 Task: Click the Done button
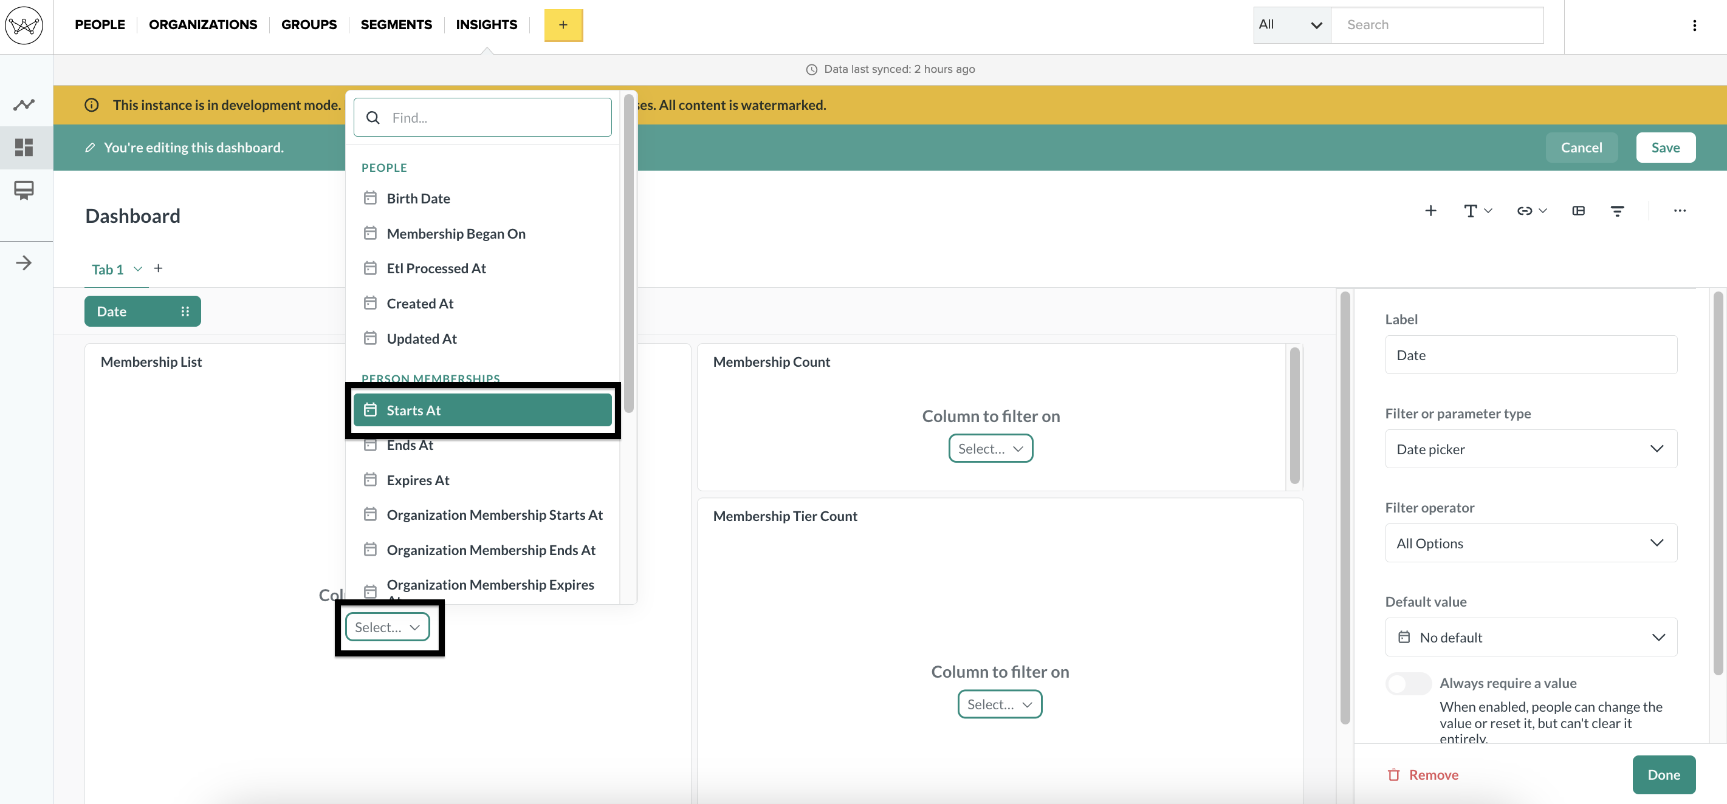pyautogui.click(x=1663, y=774)
